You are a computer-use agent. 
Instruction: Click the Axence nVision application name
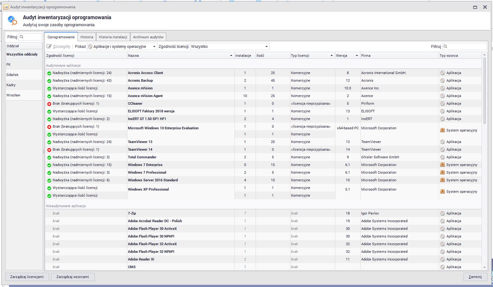[140, 88]
